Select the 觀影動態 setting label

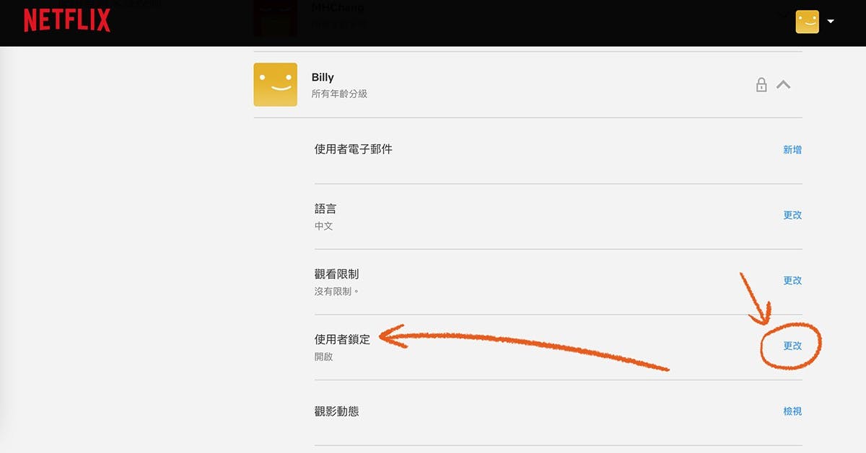point(336,411)
